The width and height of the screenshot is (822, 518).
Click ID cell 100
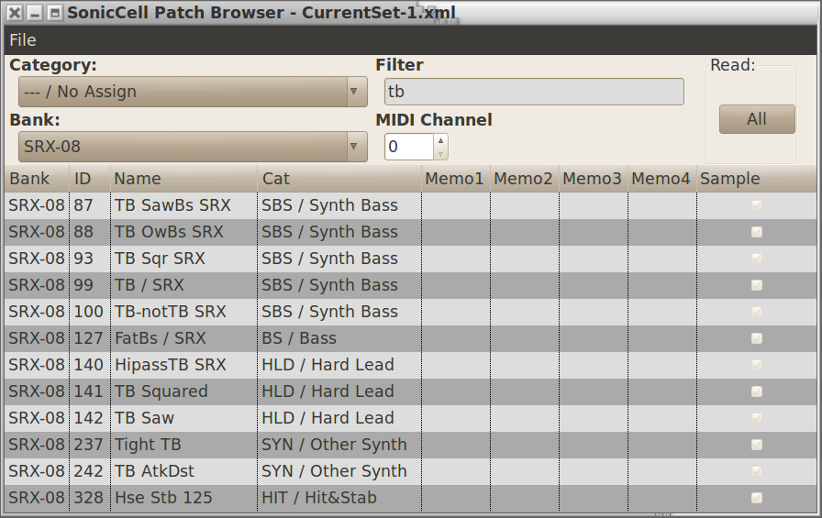tap(89, 312)
